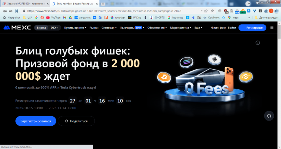Screen dimensions: 281x149
Task: Open the UAKino bookmark
Action: (135, 17)
